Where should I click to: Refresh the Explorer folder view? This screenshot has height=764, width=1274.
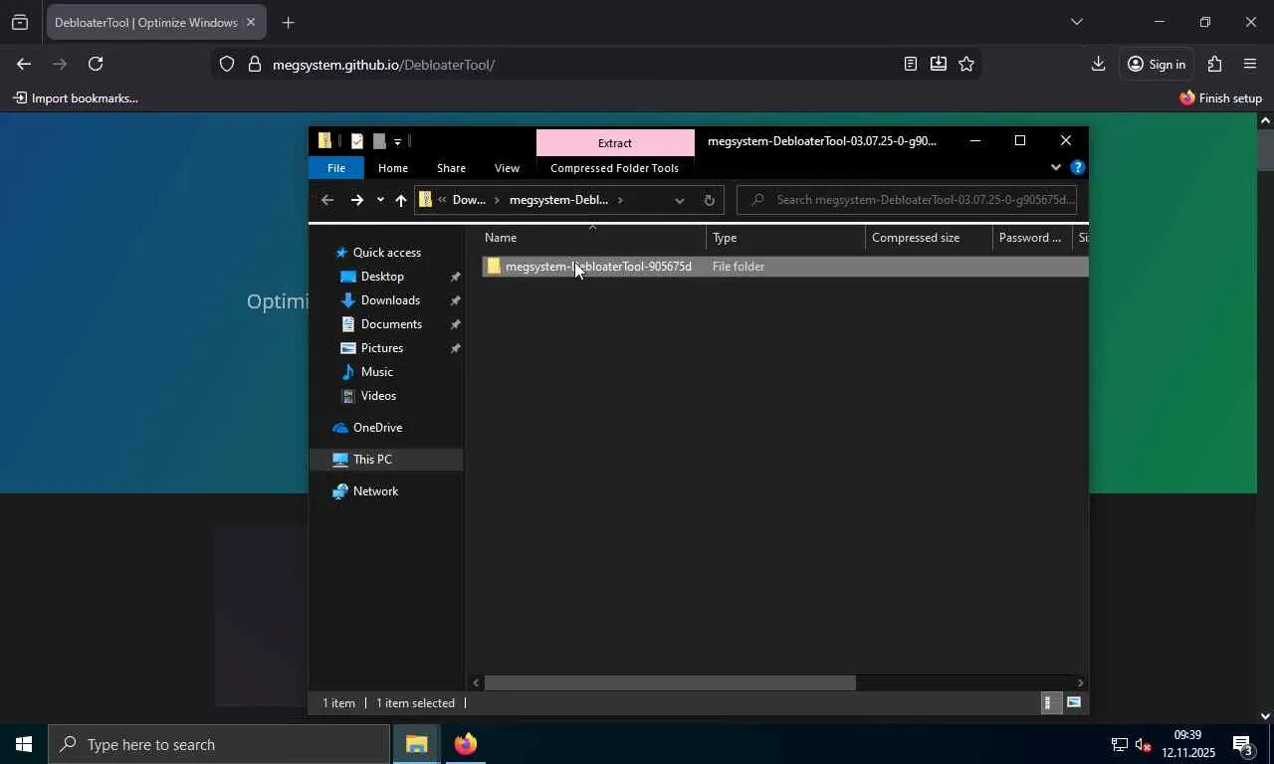[709, 200]
